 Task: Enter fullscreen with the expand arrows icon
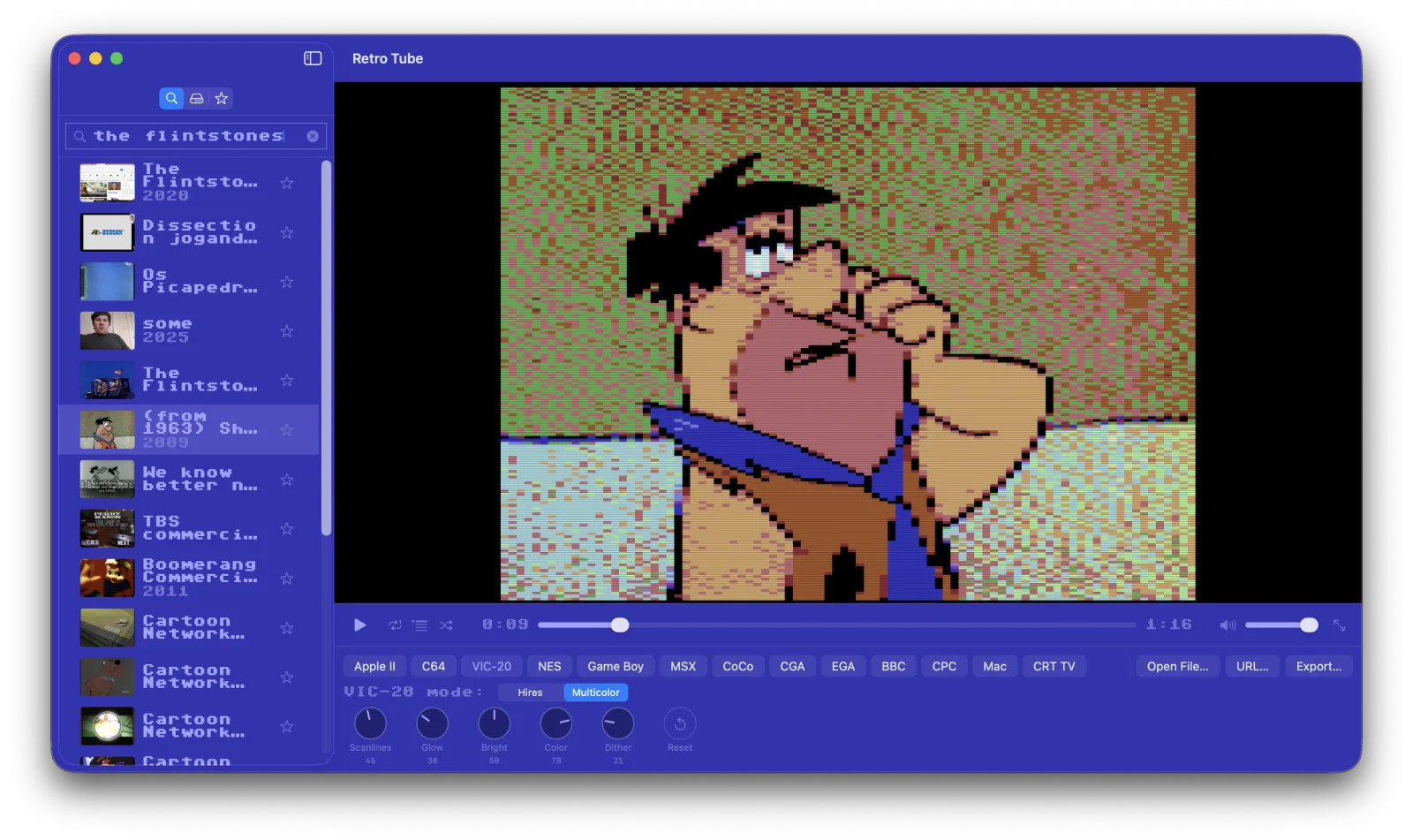point(1339,625)
